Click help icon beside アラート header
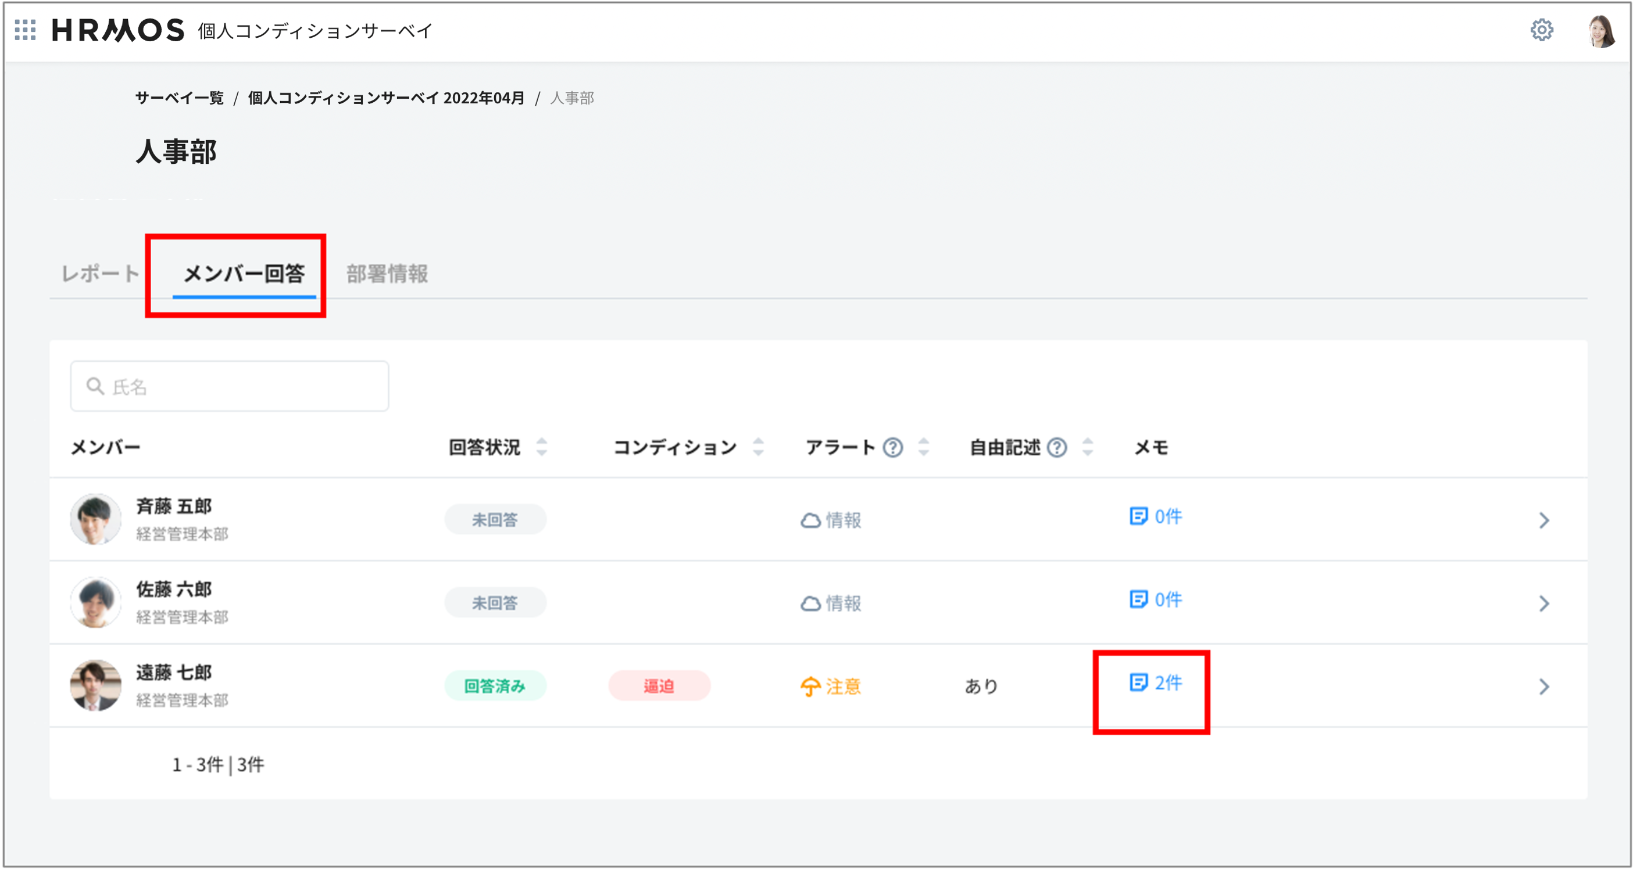 coord(892,448)
